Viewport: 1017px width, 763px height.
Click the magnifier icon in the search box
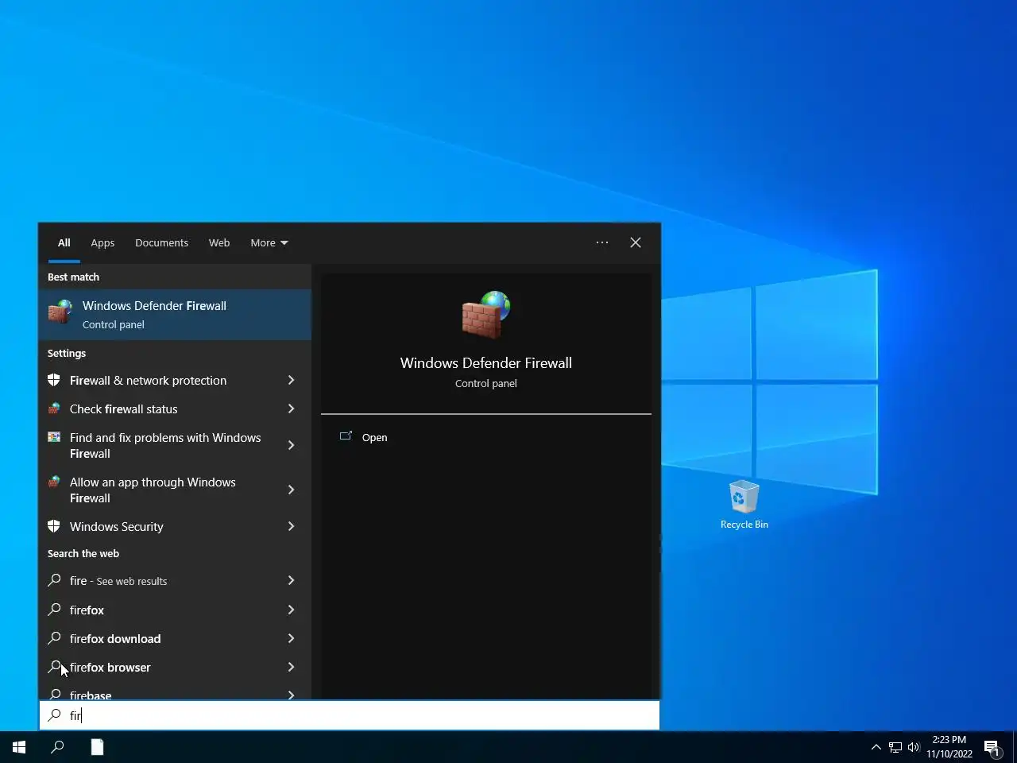click(x=54, y=715)
